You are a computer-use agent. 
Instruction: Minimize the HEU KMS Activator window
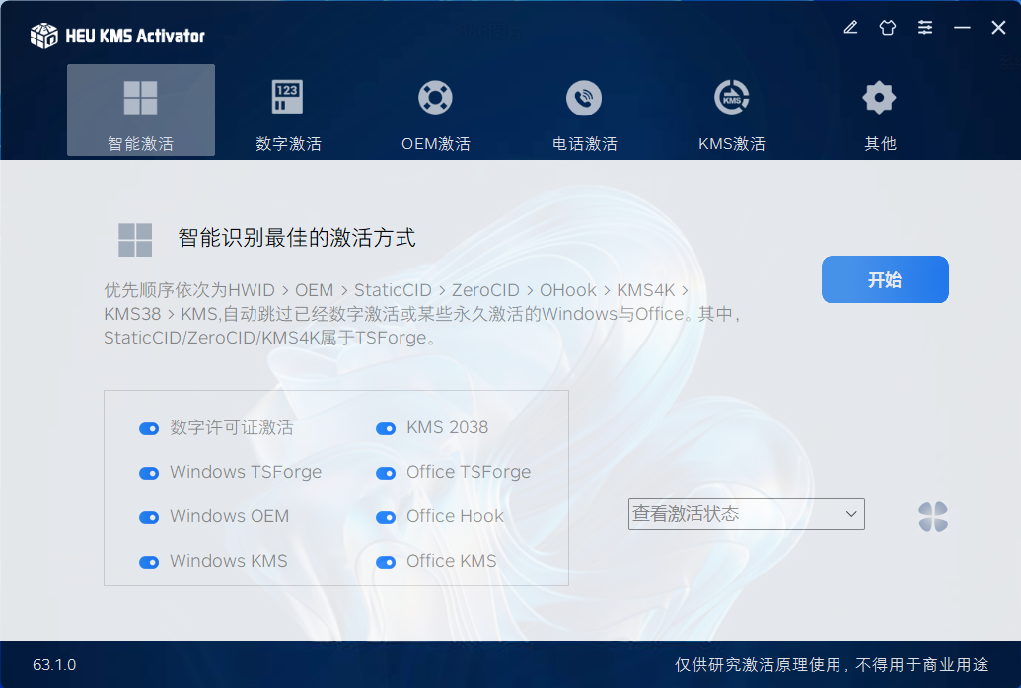962,28
